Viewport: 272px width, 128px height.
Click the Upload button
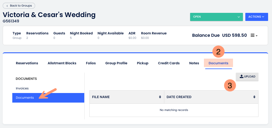[x=247, y=77]
